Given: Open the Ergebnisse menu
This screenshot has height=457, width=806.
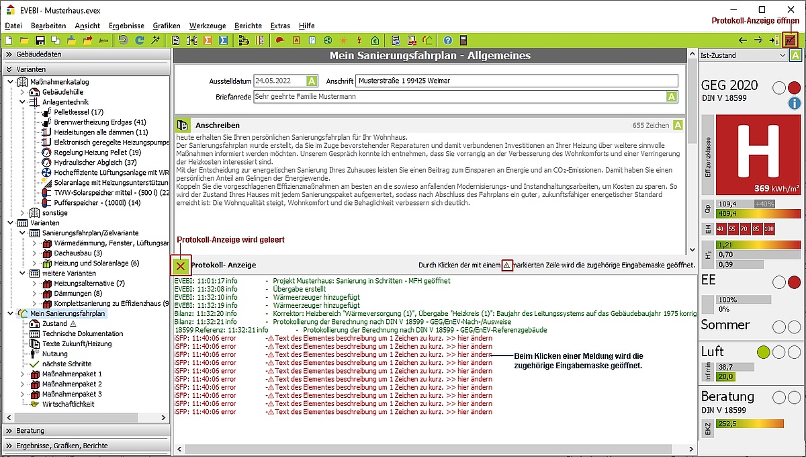Looking at the screenshot, I should tap(126, 26).
